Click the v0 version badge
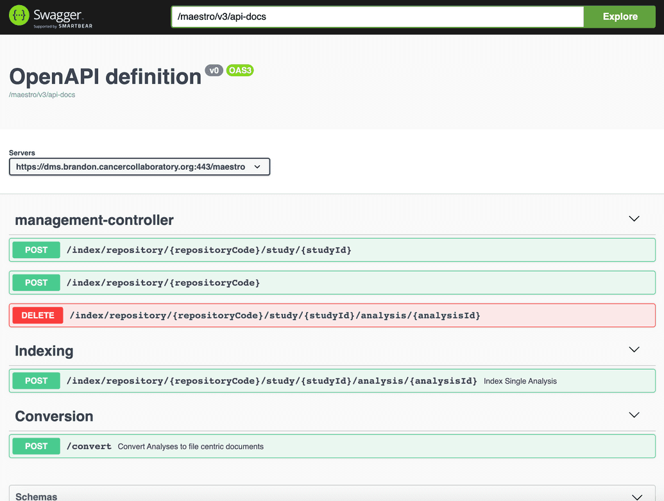The width and height of the screenshot is (664, 501). click(x=214, y=70)
